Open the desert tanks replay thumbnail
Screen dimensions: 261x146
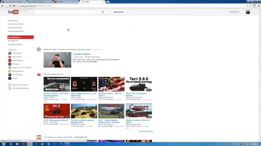point(84,111)
